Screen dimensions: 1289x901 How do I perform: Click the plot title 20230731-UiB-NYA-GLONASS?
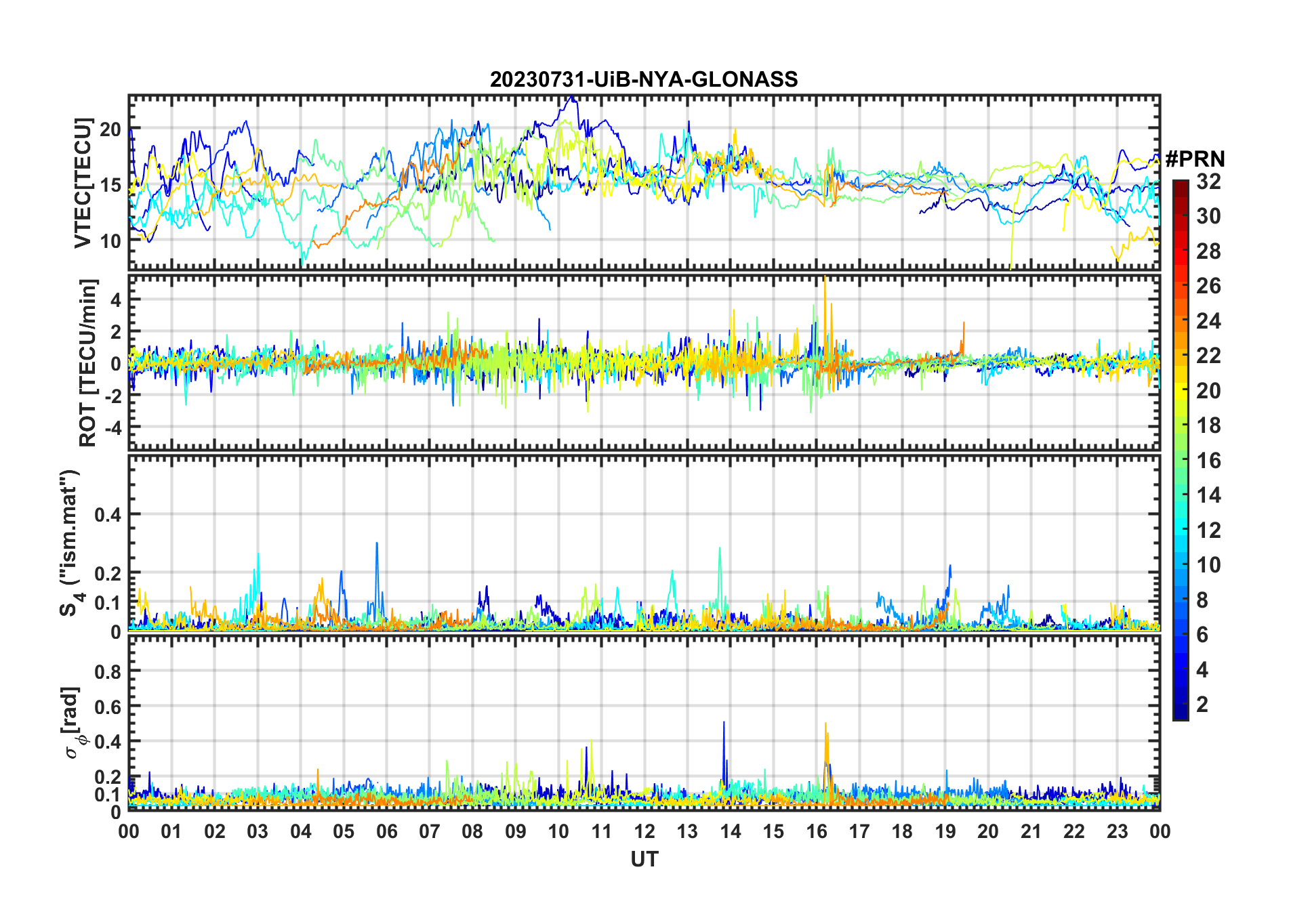click(644, 79)
